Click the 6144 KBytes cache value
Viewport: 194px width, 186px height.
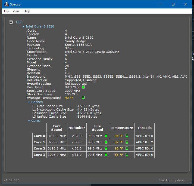(x=87, y=117)
